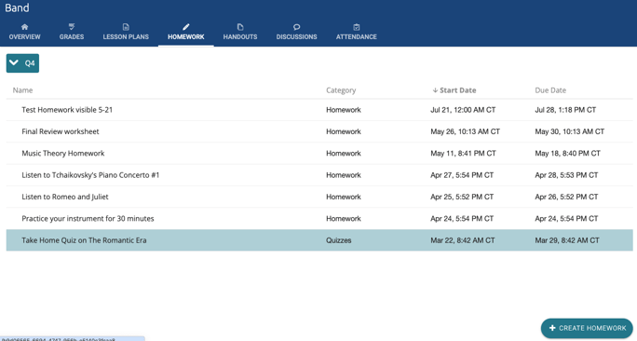Click the May 26, 10:13 AM CT start date
The width and height of the screenshot is (637, 341).
coord(465,131)
